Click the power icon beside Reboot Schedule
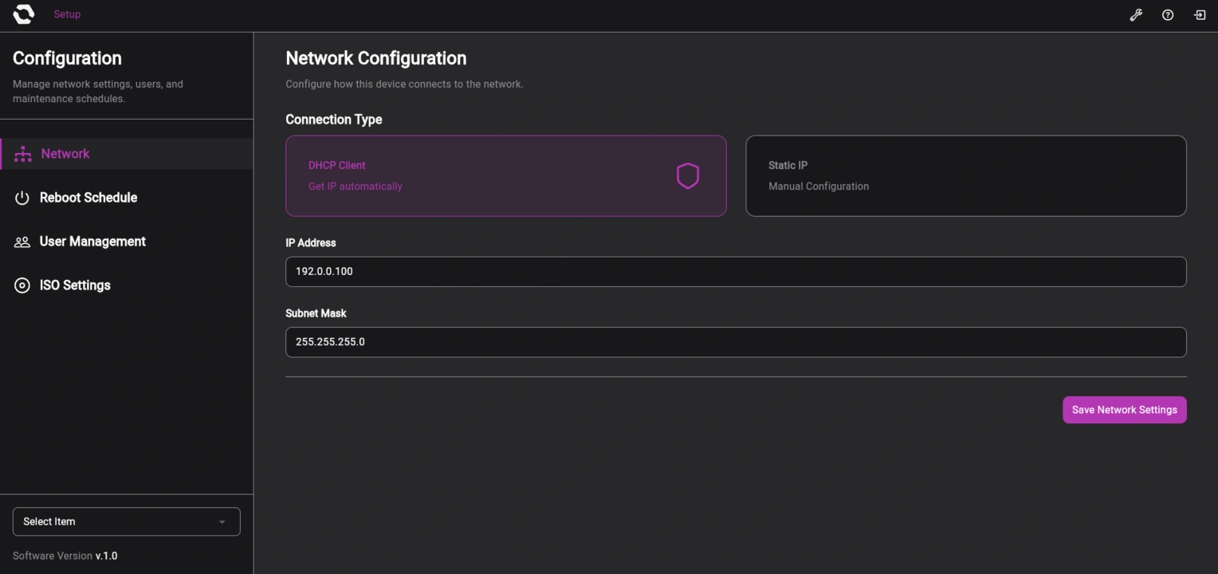 click(22, 197)
